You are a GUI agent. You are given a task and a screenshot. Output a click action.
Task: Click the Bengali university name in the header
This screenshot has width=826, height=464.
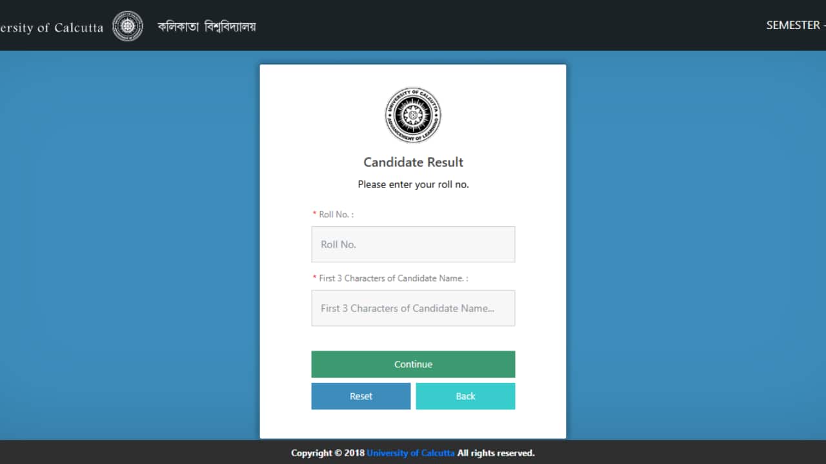point(206,26)
